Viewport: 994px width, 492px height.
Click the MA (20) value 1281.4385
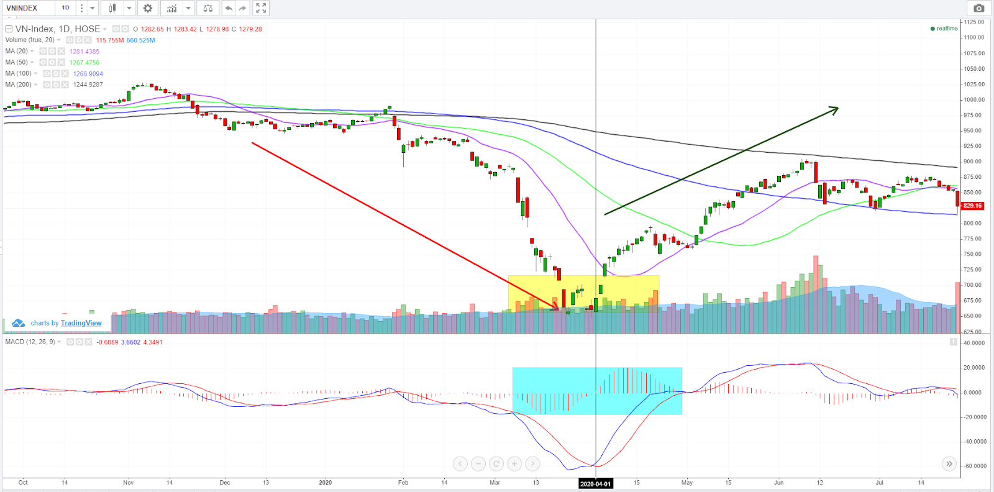click(x=84, y=52)
